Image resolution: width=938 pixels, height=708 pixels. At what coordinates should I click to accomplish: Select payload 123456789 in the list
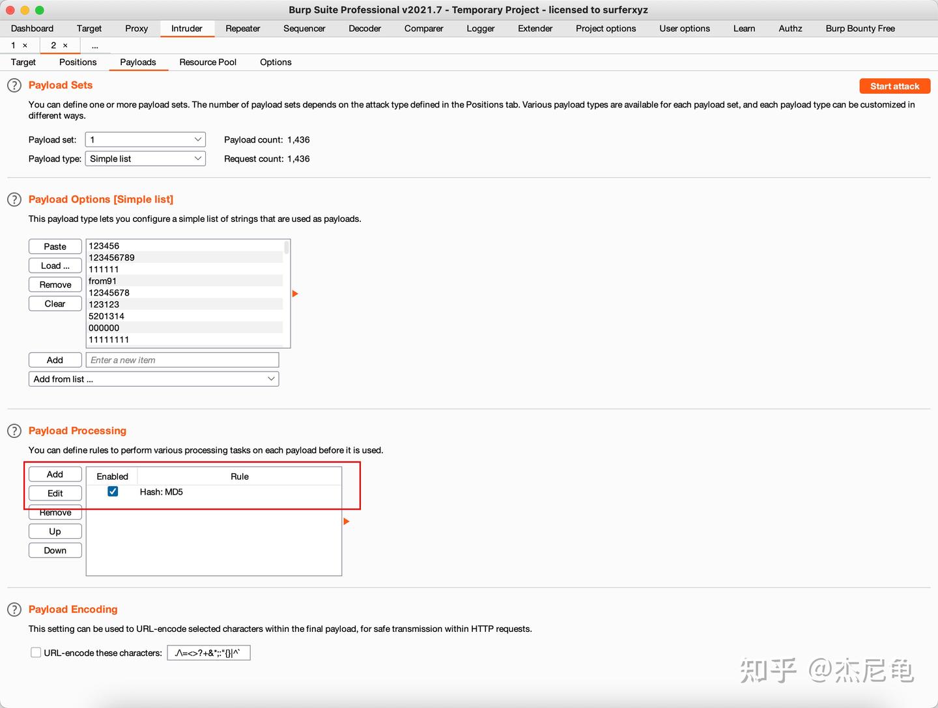[185, 258]
